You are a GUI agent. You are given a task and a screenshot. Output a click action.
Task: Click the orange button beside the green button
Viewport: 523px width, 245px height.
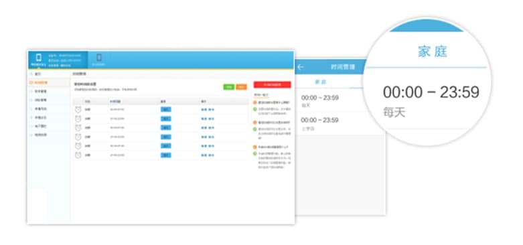pos(242,86)
